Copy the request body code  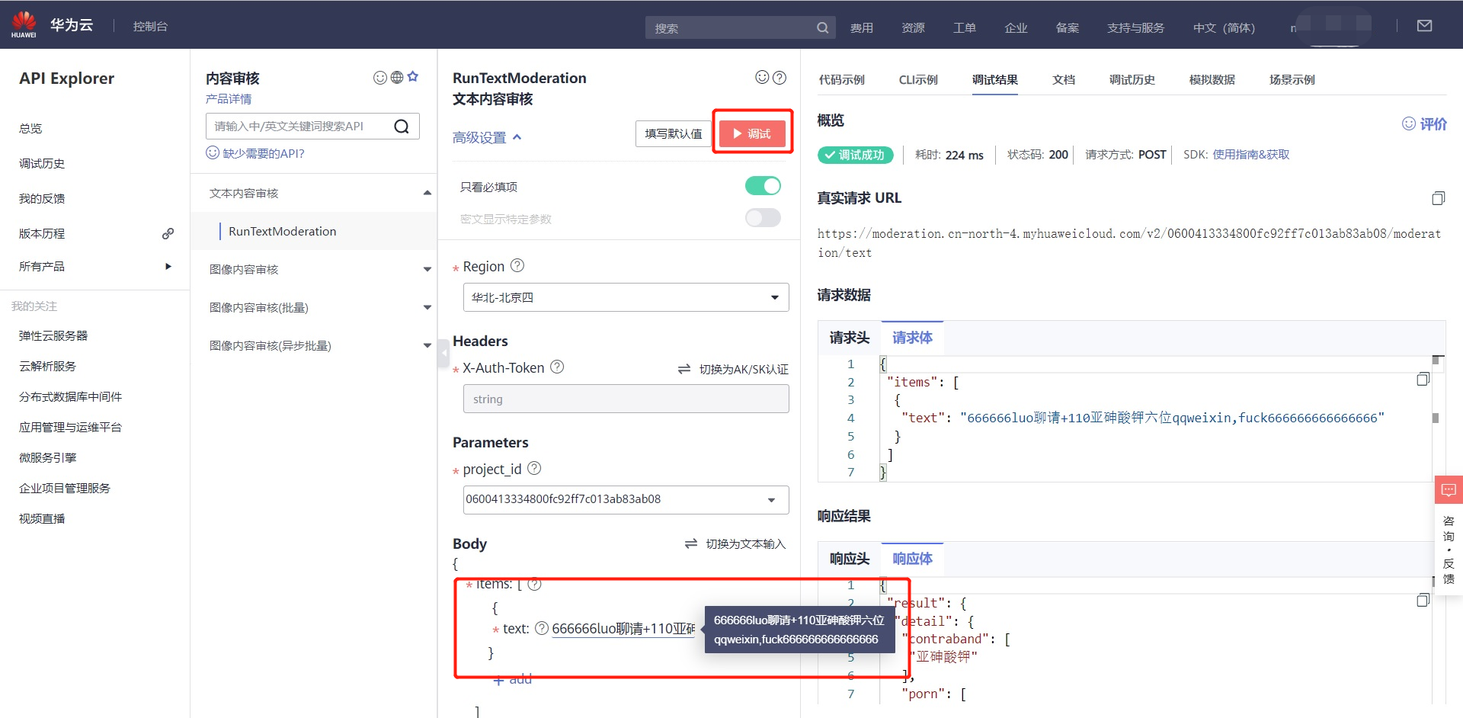(1423, 379)
